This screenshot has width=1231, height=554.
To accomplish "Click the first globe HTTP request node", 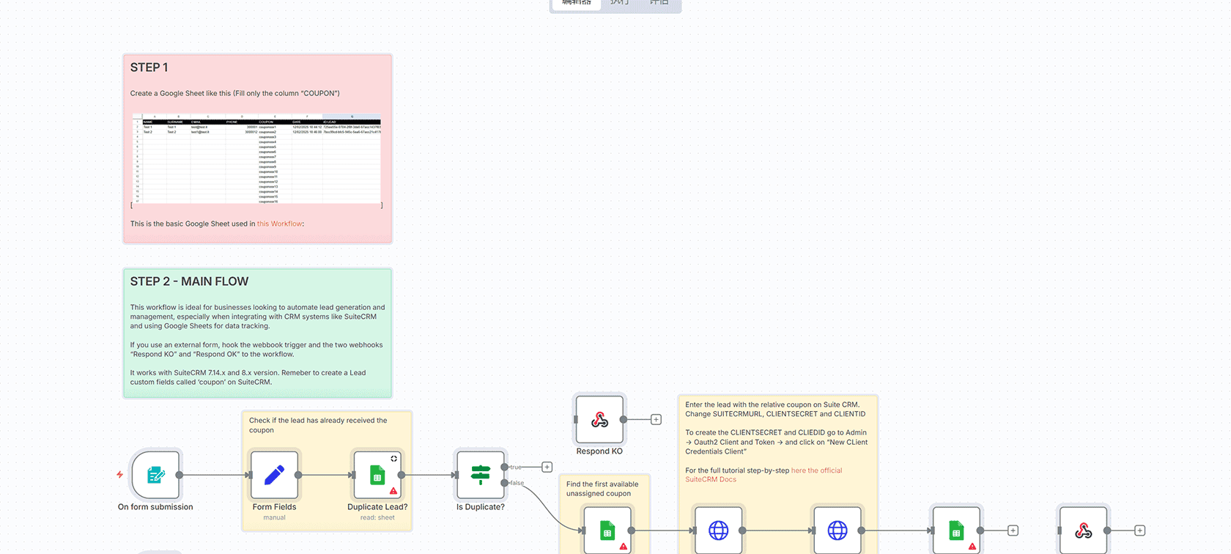I will coord(718,530).
